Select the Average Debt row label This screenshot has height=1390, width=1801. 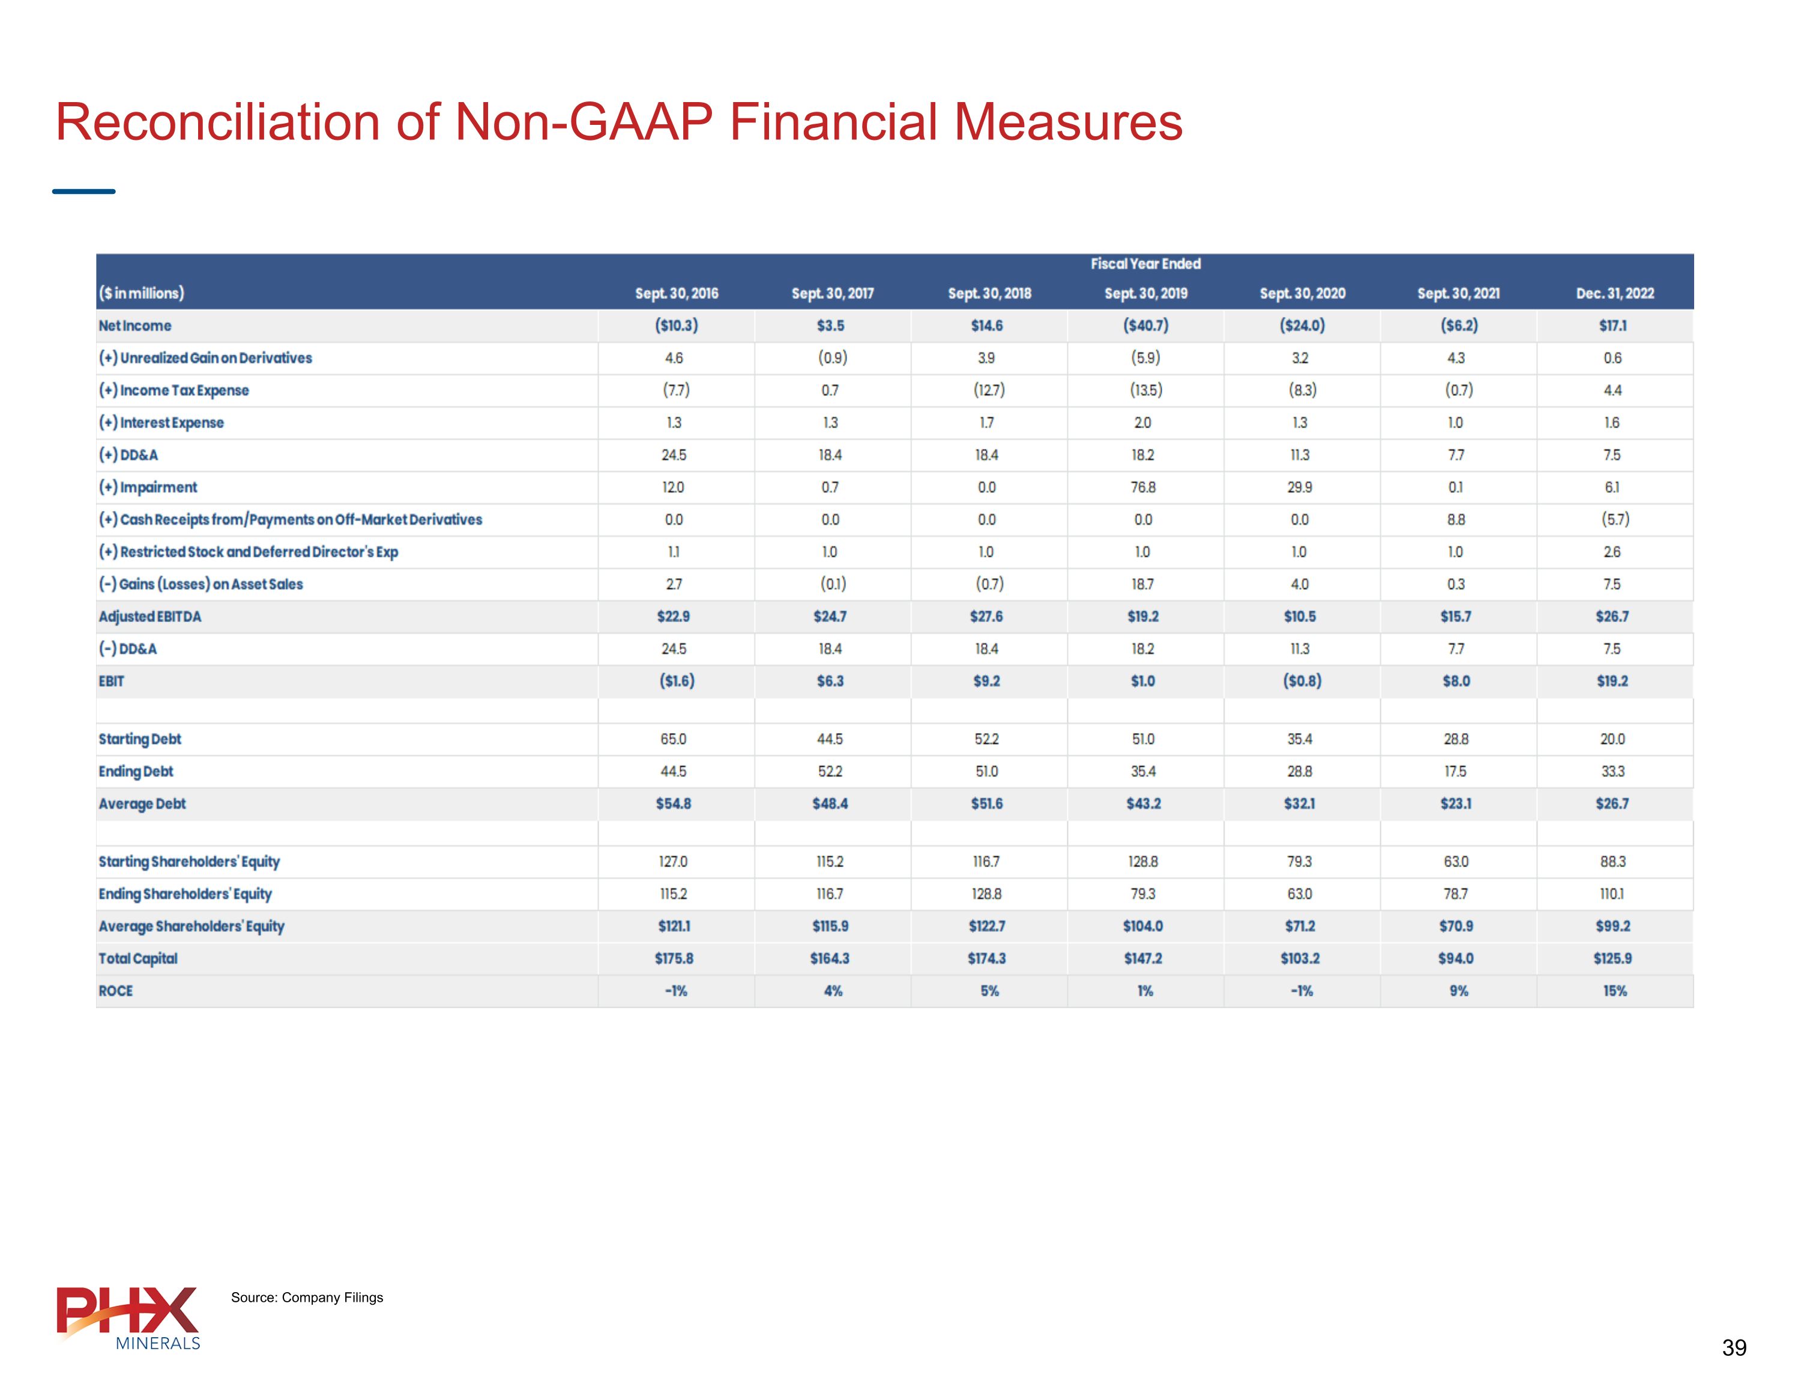[142, 803]
